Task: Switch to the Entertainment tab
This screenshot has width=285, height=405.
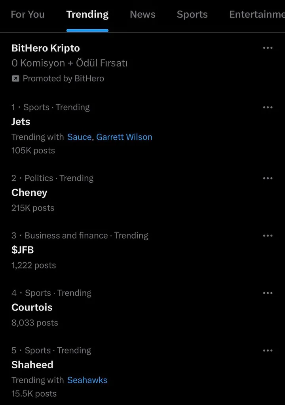Action: point(257,15)
